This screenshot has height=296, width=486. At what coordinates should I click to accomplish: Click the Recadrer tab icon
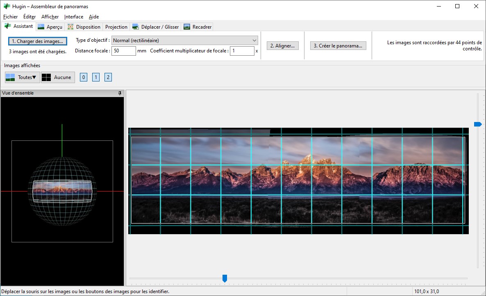pyautogui.click(x=187, y=27)
